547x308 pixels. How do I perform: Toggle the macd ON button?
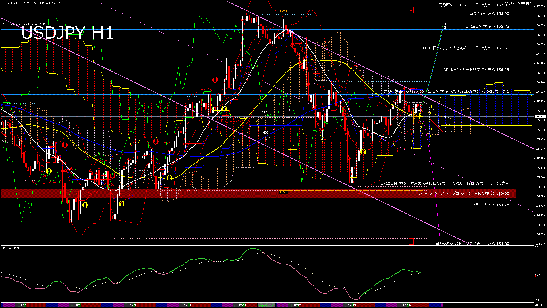click(266, 305)
